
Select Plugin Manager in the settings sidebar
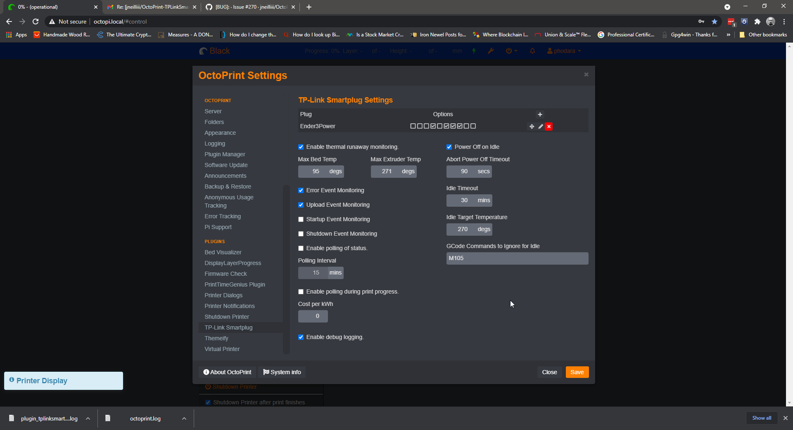[x=225, y=154]
